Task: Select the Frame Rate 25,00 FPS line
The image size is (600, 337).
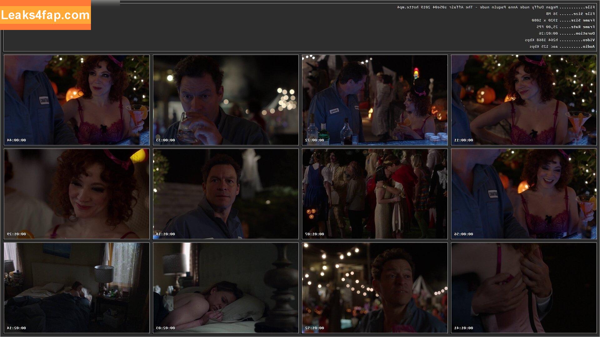Action: tap(566, 27)
